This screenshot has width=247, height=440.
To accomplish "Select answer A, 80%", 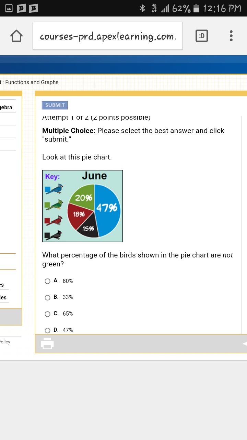I will 48,281.
